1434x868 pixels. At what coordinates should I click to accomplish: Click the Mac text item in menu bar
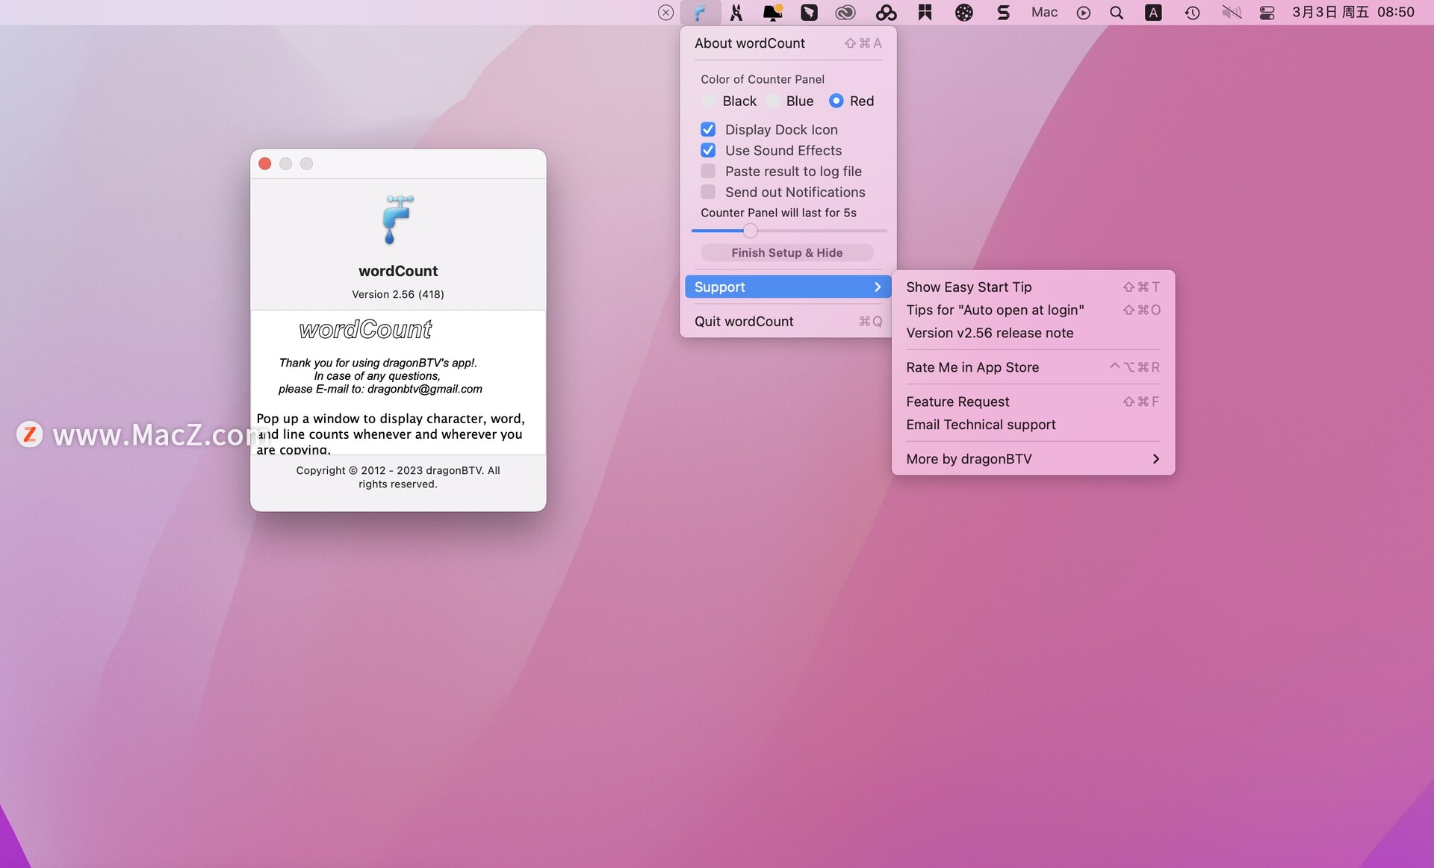1044,13
